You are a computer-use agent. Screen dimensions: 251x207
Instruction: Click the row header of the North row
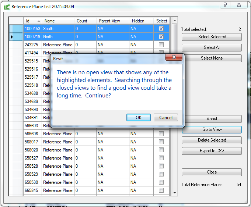click(x=16, y=37)
